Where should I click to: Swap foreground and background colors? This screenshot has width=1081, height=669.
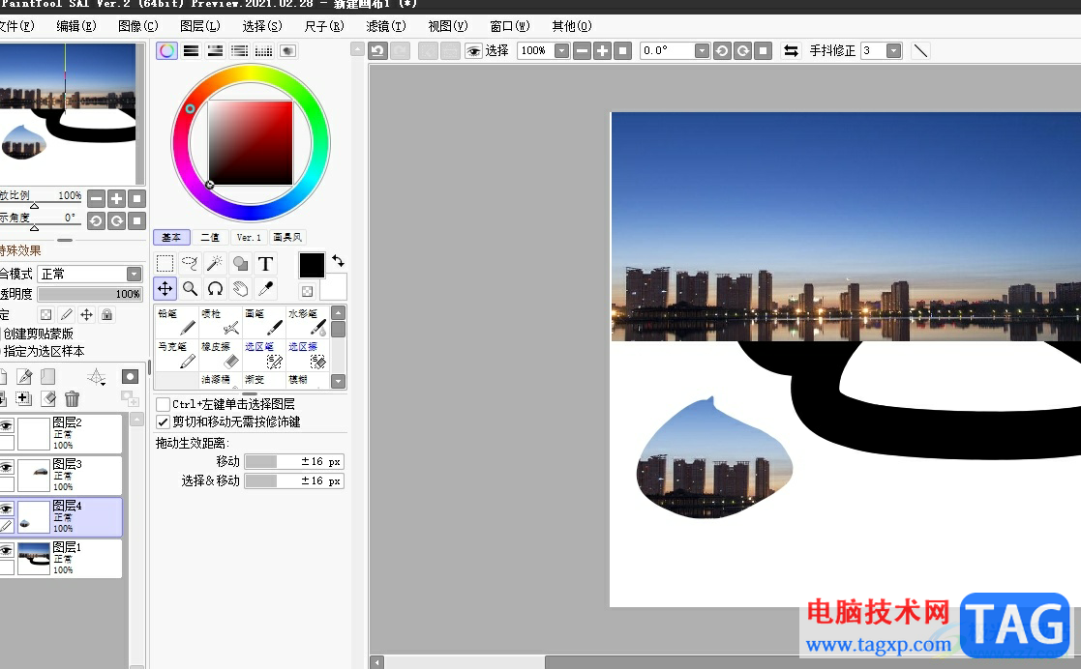(x=338, y=261)
